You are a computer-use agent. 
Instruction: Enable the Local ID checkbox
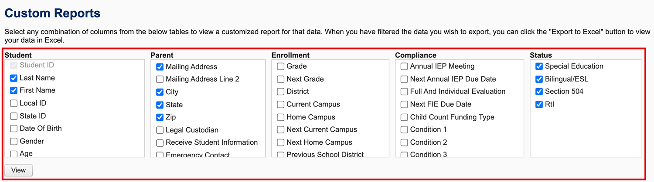click(x=14, y=104)
